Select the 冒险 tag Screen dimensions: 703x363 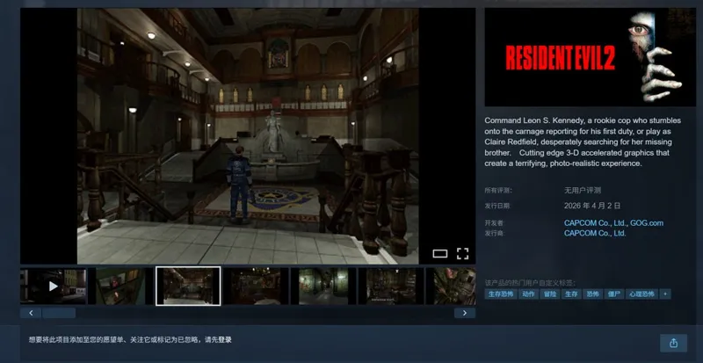550,294
